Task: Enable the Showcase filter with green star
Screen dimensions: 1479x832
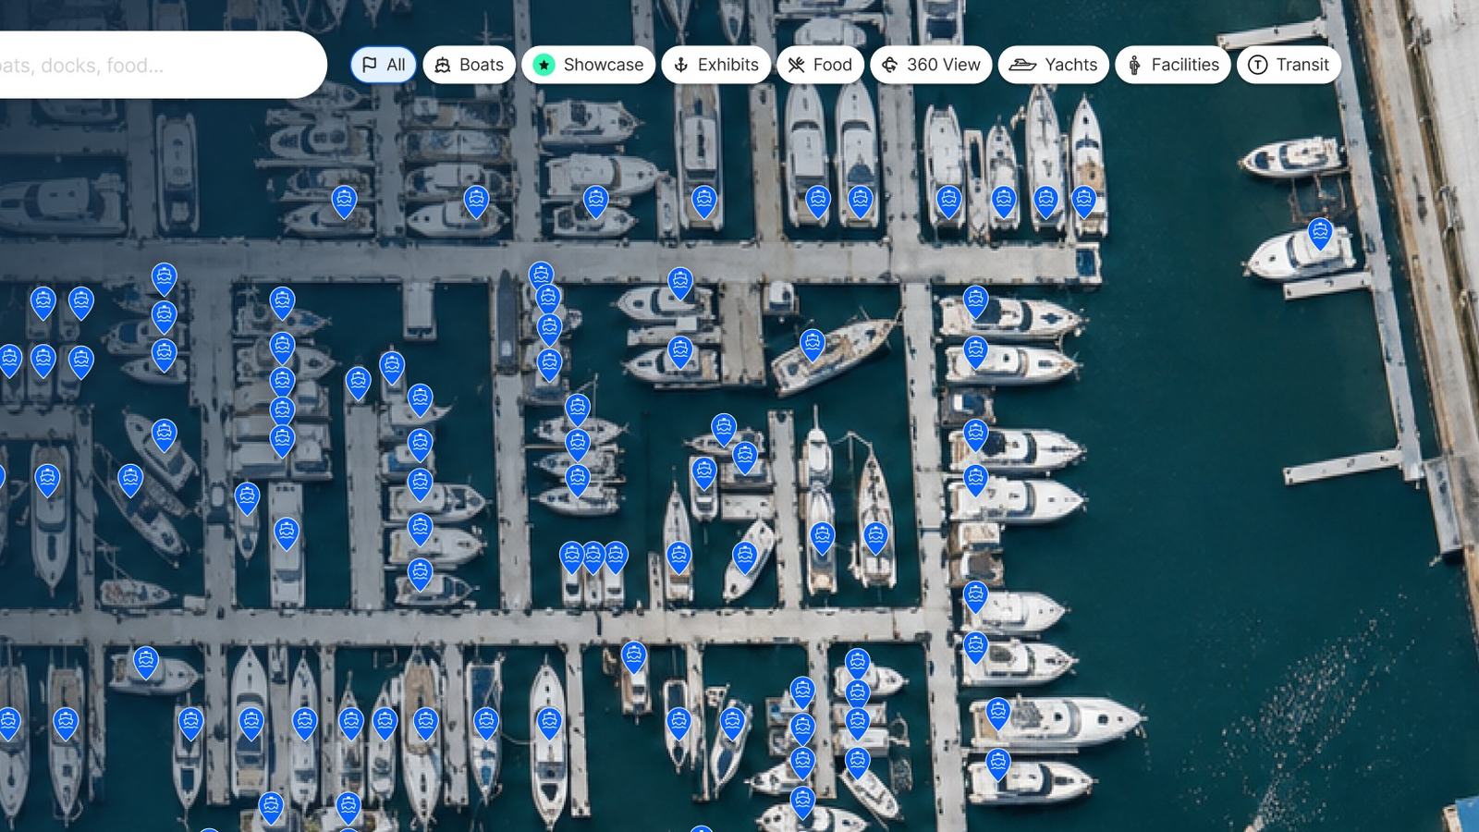Action: pyautogui.click(x=588, y=65)
